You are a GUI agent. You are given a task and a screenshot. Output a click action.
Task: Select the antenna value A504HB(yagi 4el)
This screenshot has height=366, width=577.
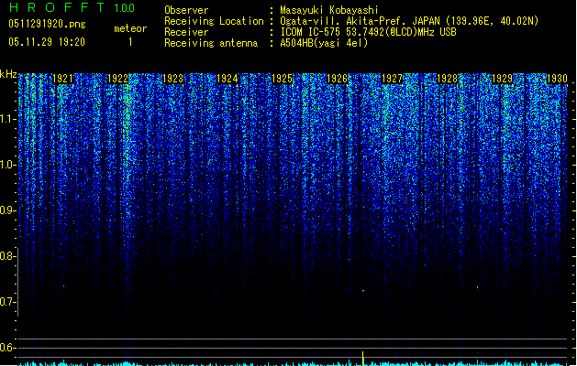click(x=324, y=43)
